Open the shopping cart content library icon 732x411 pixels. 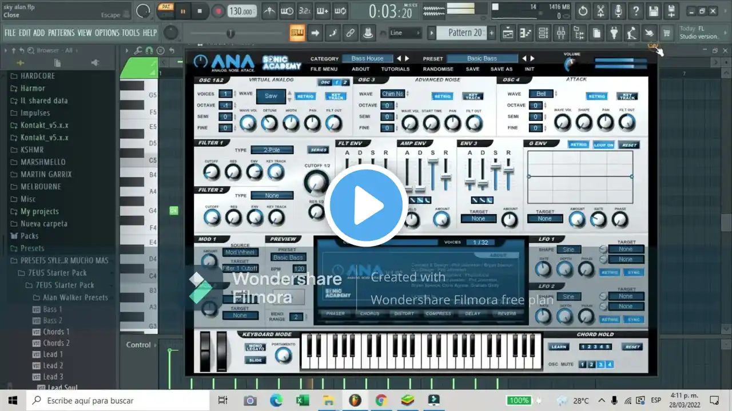667,33
